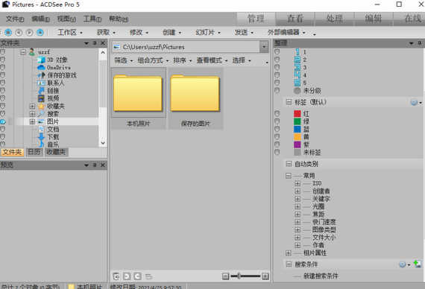Expand the 搜索 tree node
This screenshot has width=425, height=289.
coord(32,114)
